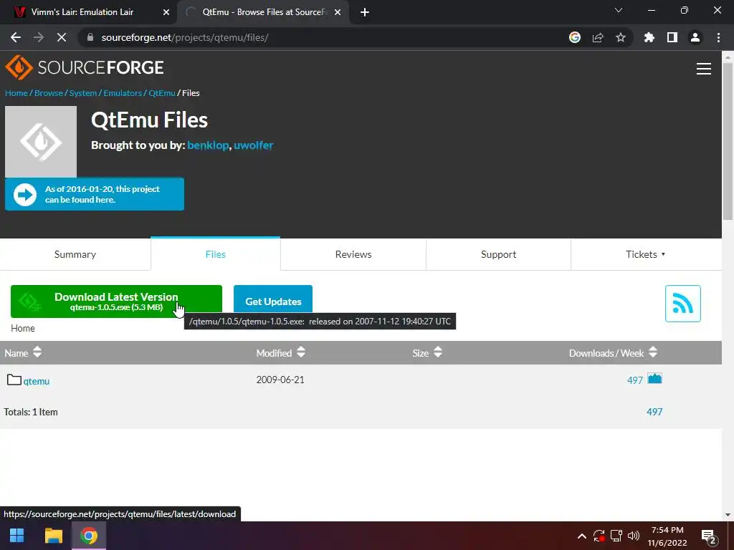Click the 497 downloads link in qtemu row
This screenshot has width=734, height=550.
(x=635, y=380)
